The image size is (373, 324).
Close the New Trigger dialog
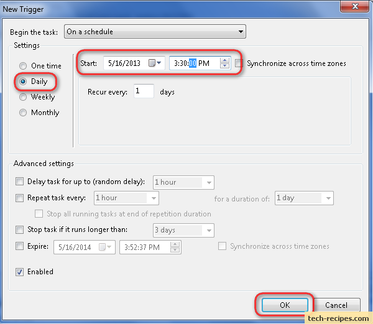click(355, 6)
